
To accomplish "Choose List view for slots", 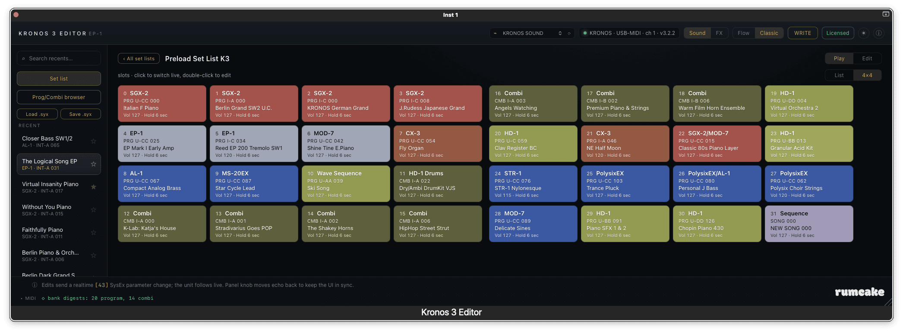I will pos(839,75).
